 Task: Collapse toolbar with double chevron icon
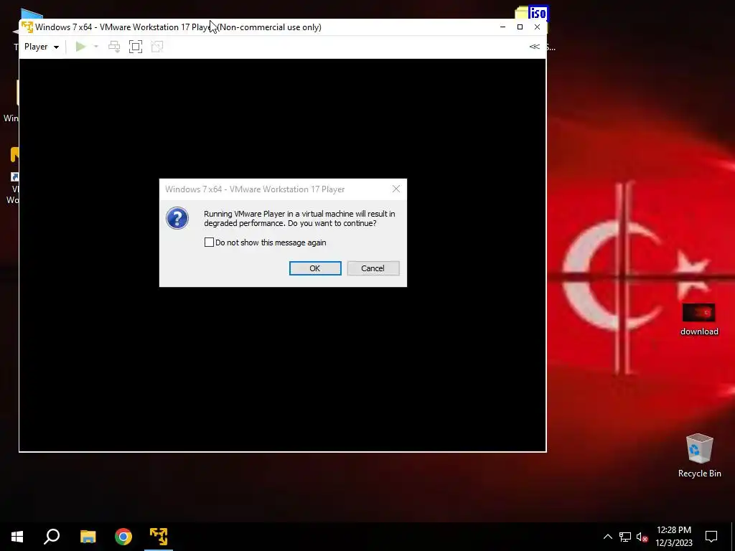pos(534,47)
